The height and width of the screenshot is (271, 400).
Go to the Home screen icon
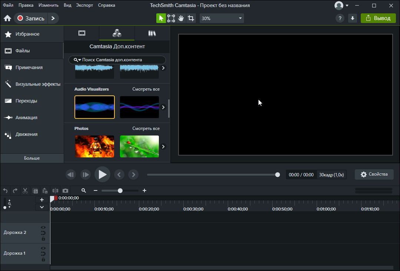[x=7, y=19]
